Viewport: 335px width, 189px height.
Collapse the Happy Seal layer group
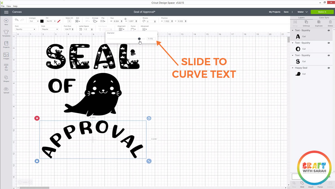292,68
